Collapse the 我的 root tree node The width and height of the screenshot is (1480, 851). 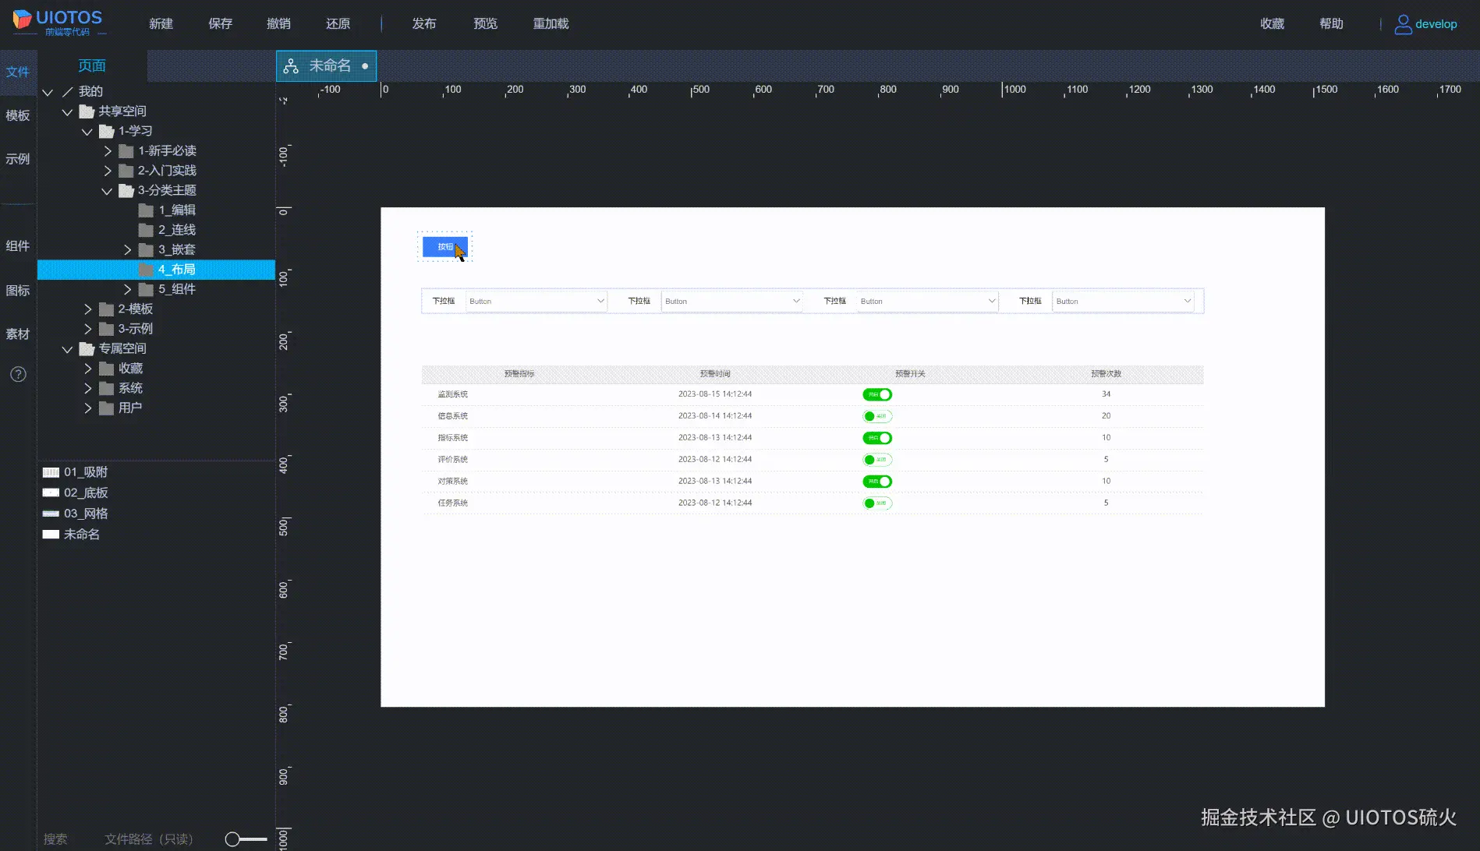pos(48,93)
